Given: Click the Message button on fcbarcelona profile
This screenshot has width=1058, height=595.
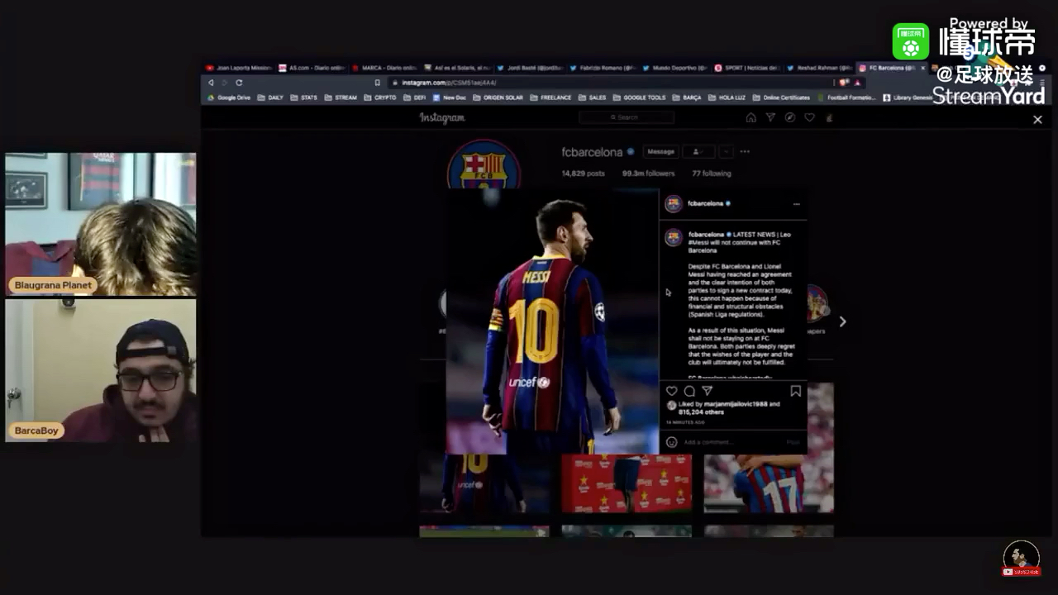Looking at the screenshot, I should click(660, 152).
